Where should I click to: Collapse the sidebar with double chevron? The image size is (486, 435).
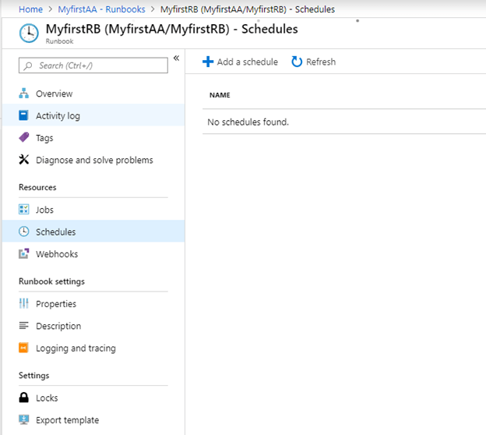point(176,58)
